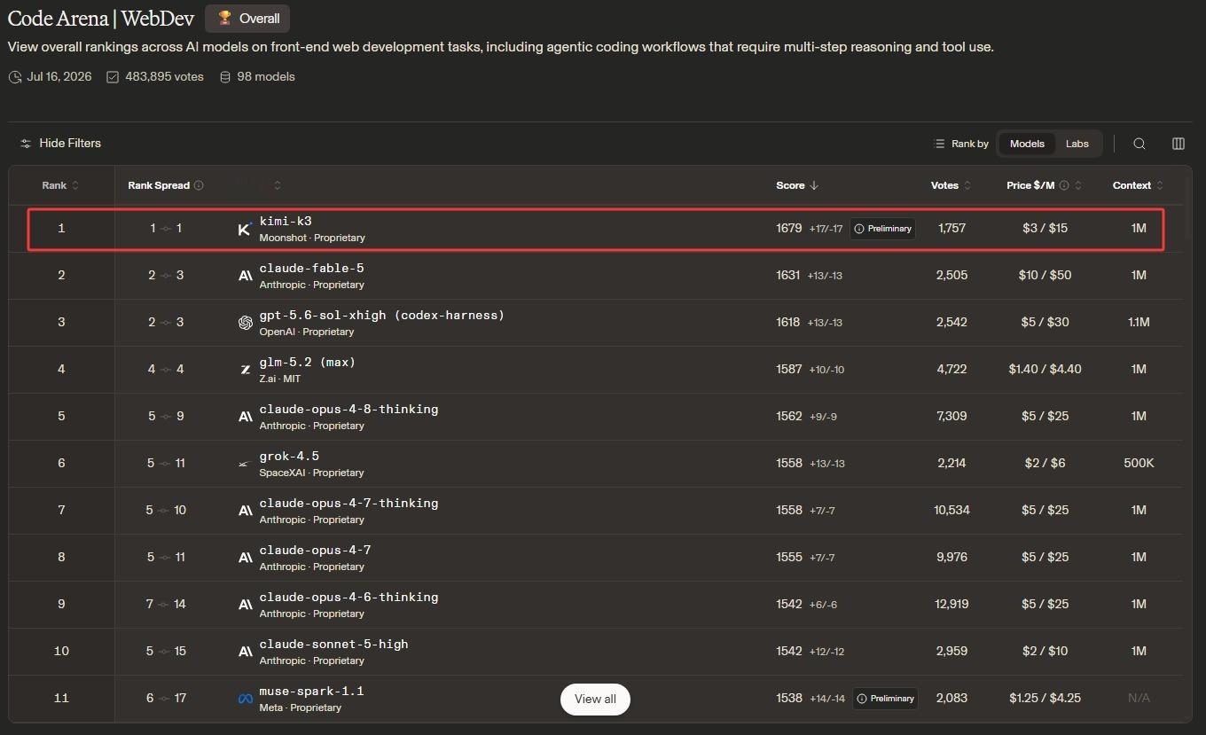This screenshot has height=735, width=1206.
Task: Sort by the Rank column
Action: 60,185
